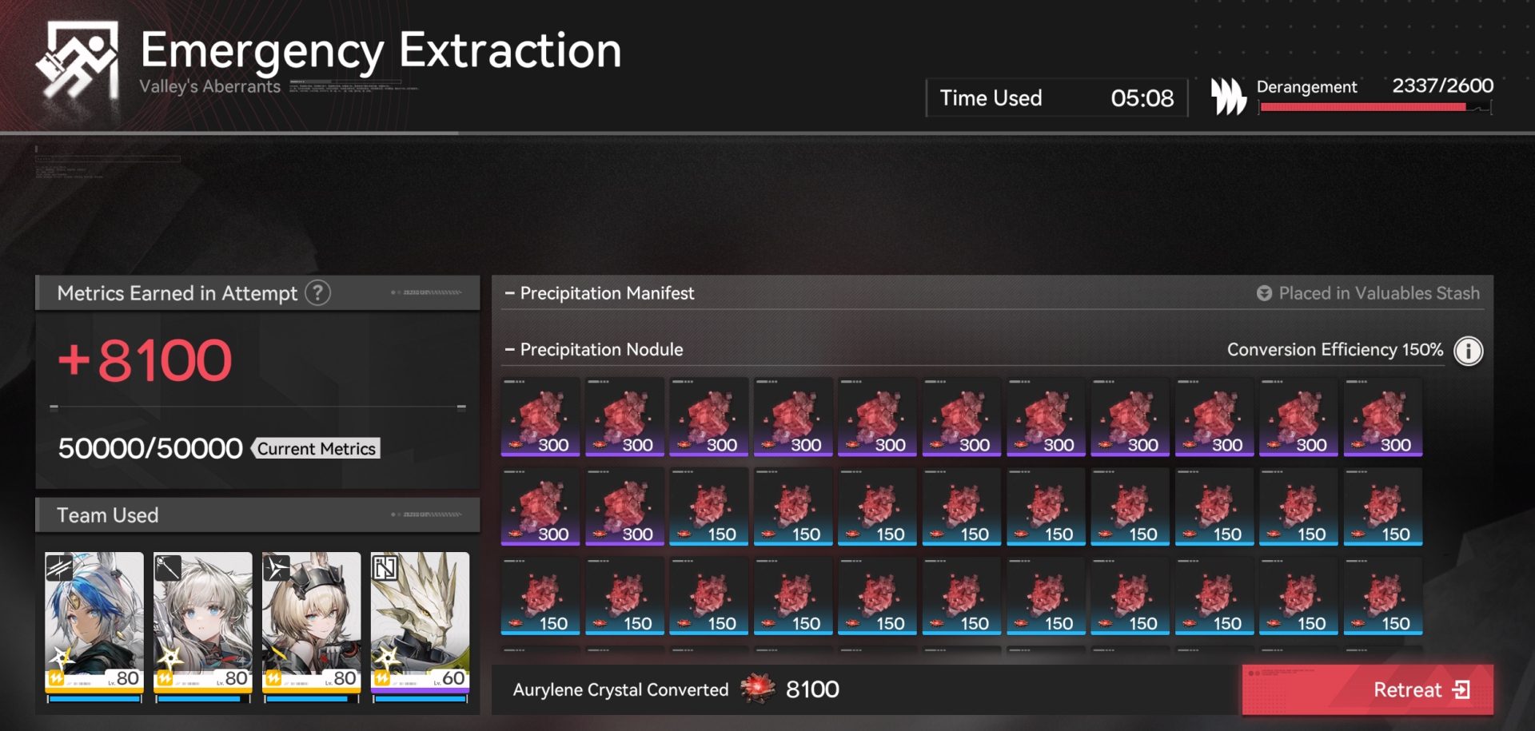Collapse the Precipitation Manifest section
The height and width of the screenshot is (731, 1535).
pyautogui.click(x=600, y=293)
